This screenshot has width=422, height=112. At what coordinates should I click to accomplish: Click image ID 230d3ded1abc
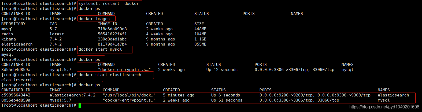112,39
